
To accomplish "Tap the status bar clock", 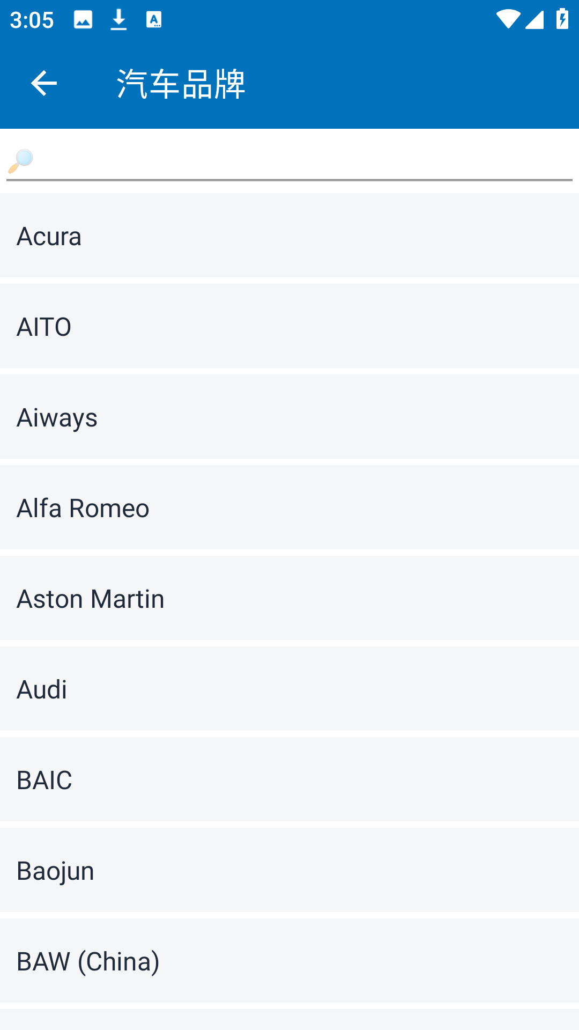I will coord(32,20).
